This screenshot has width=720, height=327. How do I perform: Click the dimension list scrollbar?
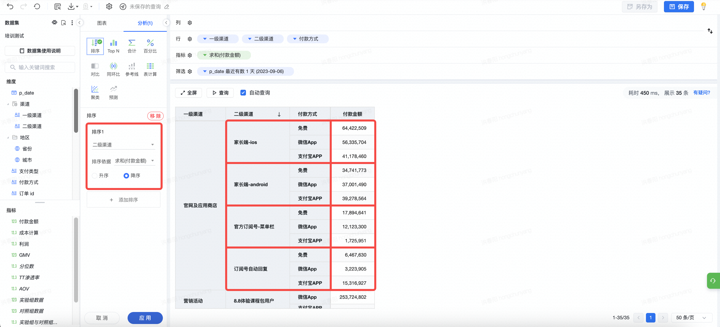76,110
